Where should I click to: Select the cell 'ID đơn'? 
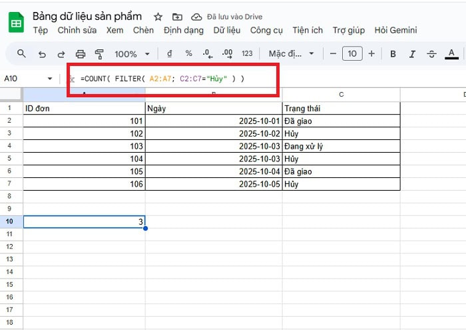tap(84, 108)
